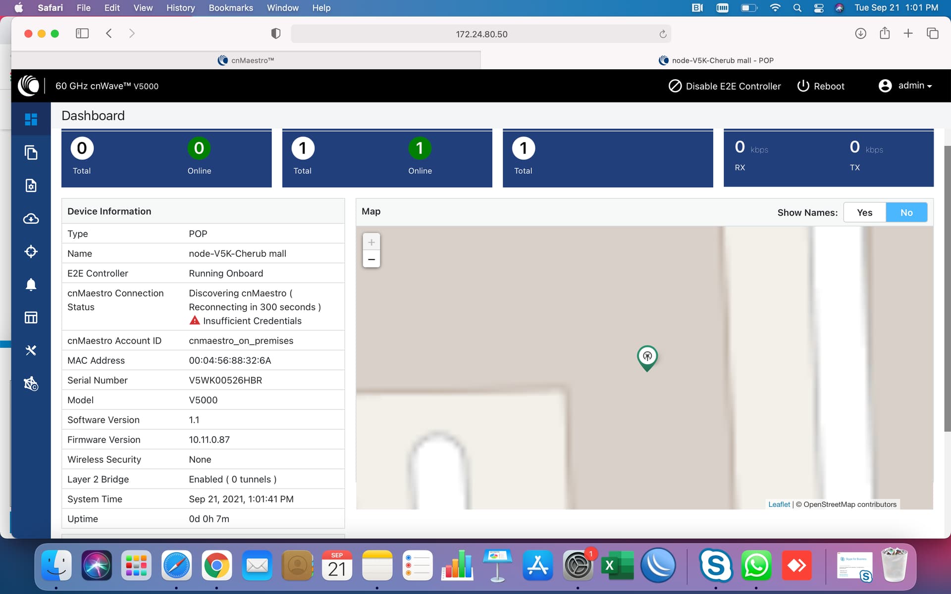Open the Edit menu
Screen dimensions: 951x594
(112, 8)
